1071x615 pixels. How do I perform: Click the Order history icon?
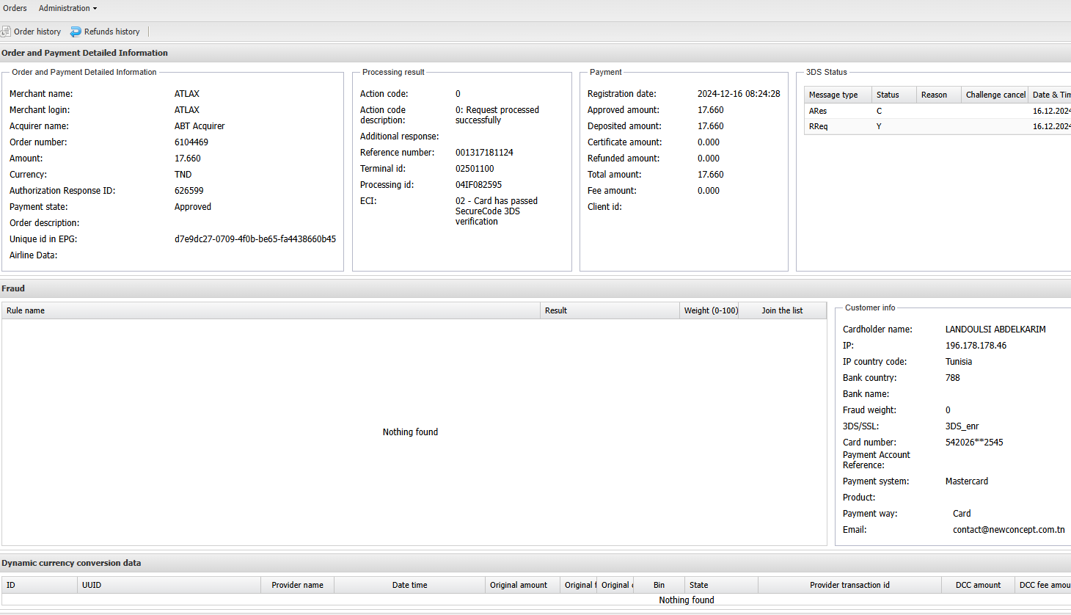pos(6,32)
